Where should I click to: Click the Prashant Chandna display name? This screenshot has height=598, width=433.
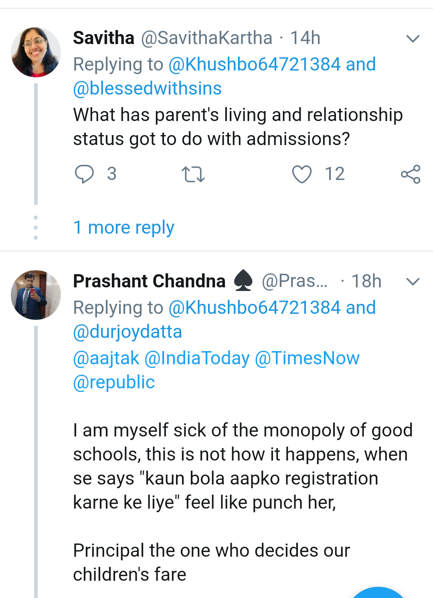coord(149,281)
